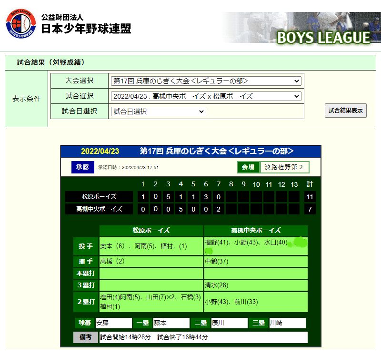Click the inning 13 column header
The height and width of the screenshot is (355, 381).
point(294,184)
